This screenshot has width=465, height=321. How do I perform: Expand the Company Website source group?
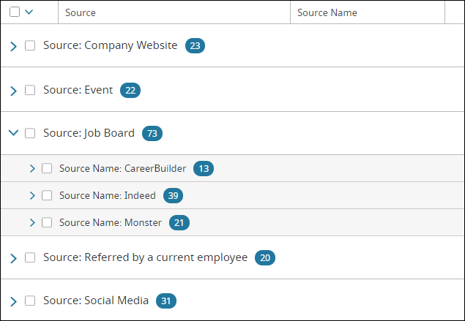pos(13,46)
